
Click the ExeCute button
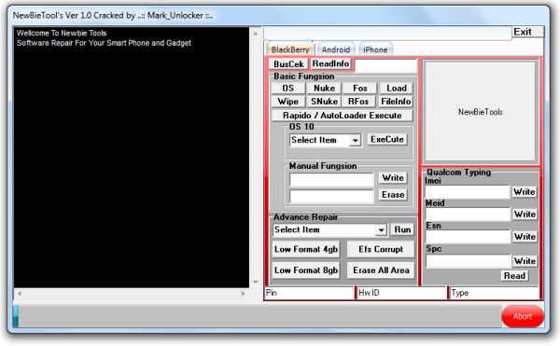pos(387,140)
